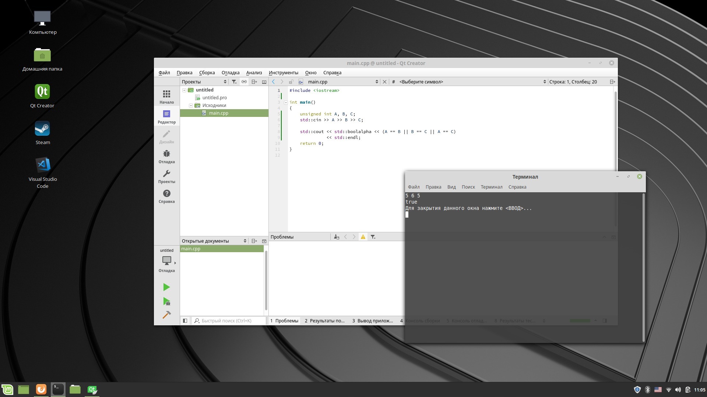Image resolution: width=707 pixels, height=397 pixels.
Task: Switch to Редактор mode in sidebar
Action: tap(166, 117)
